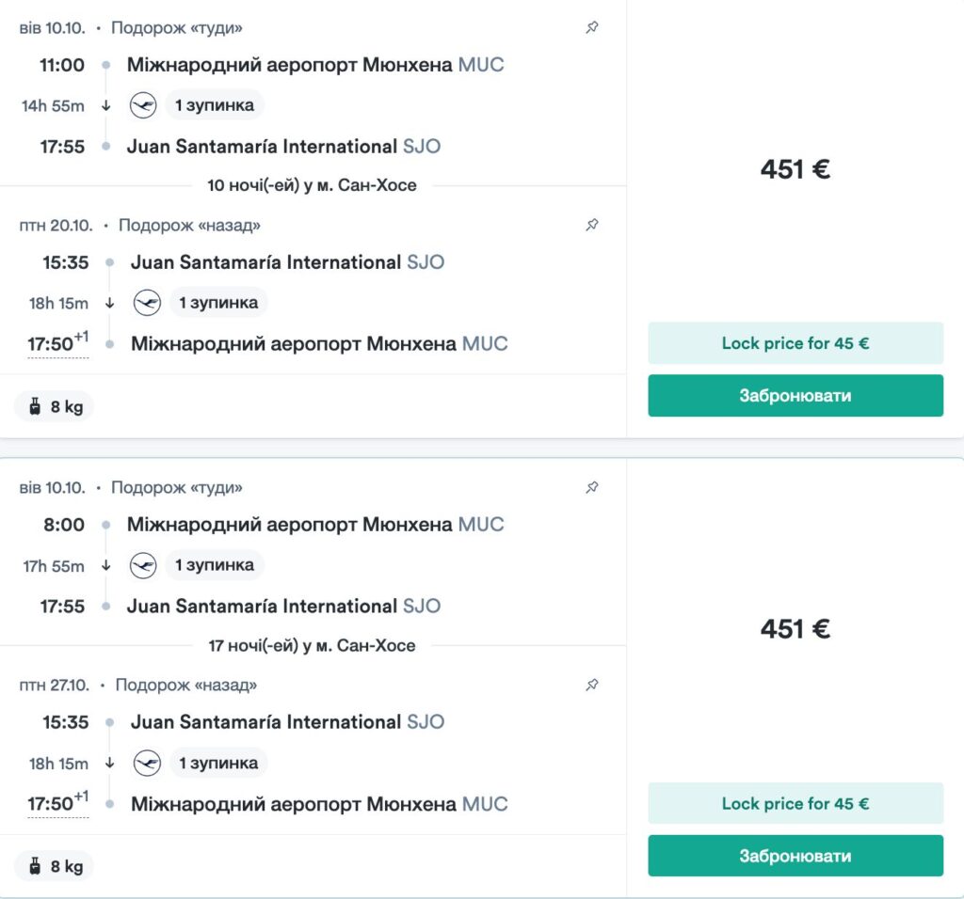Expand 1 зупинка details for 17h 55m flight

[x=215, y=565]
